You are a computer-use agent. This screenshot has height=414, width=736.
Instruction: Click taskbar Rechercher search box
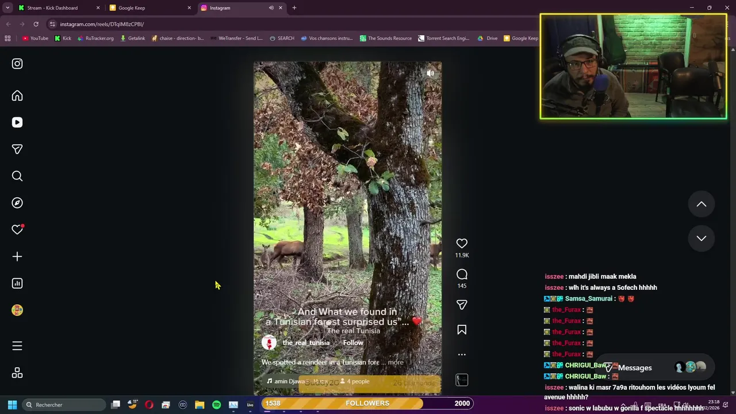(x=63, y=405)
